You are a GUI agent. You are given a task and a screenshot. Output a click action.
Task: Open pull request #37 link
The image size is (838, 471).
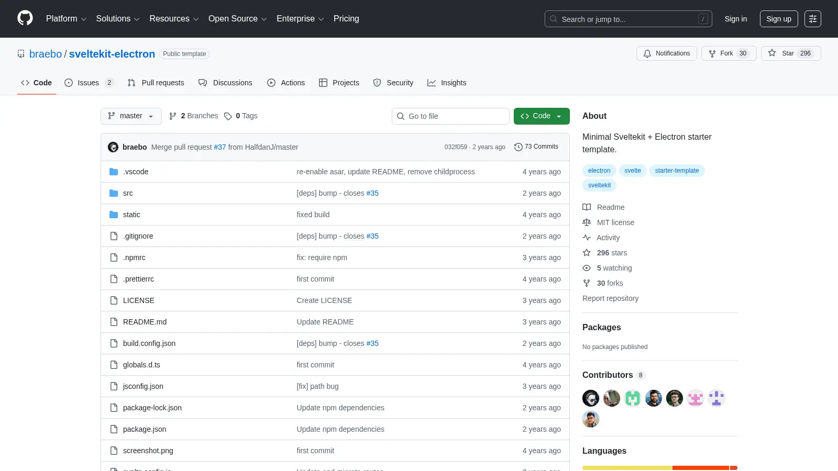(220, 147)
